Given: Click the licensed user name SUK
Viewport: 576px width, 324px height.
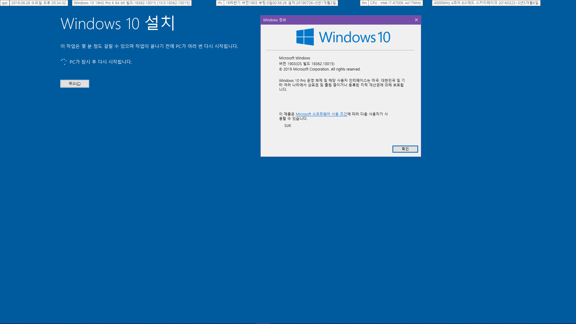Looking at the screenshot, I should click(x=288, y=126).
